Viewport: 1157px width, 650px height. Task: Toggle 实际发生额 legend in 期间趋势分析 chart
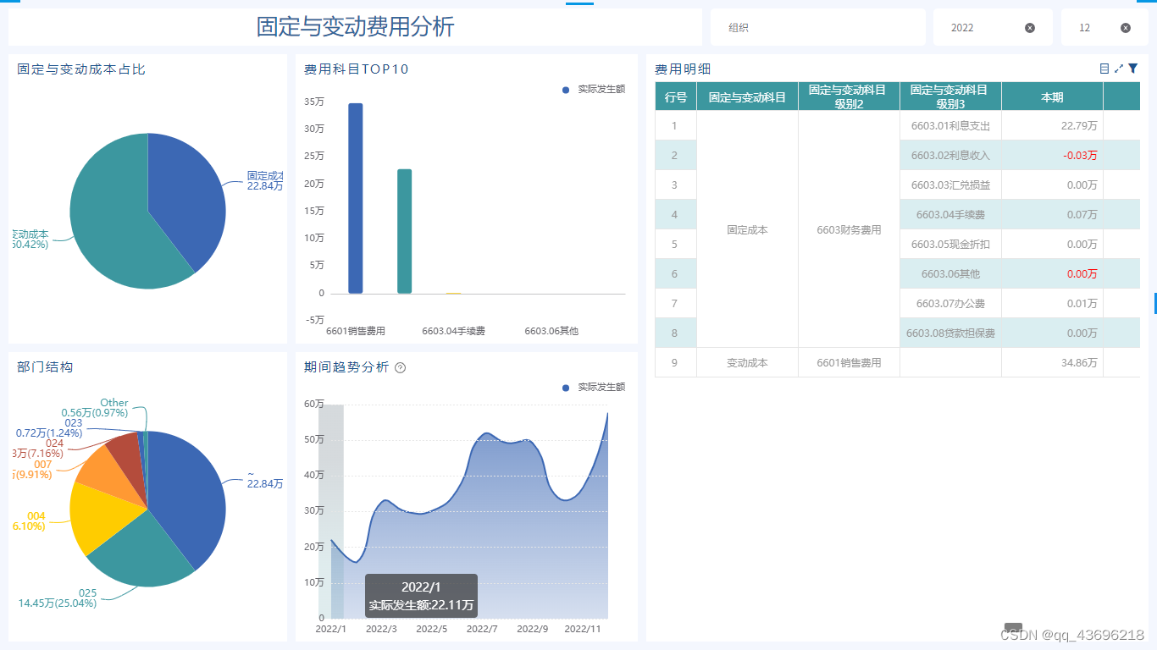(x=594, y=387)
